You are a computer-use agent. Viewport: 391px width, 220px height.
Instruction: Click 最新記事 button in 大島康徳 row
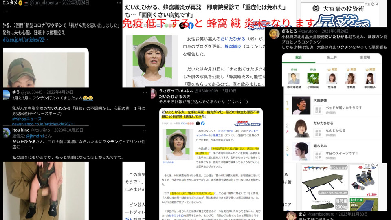[318, 110]
